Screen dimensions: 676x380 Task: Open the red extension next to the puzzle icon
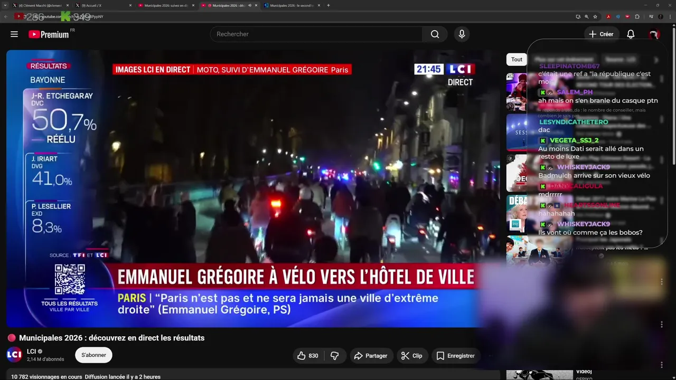pos(627,16)
